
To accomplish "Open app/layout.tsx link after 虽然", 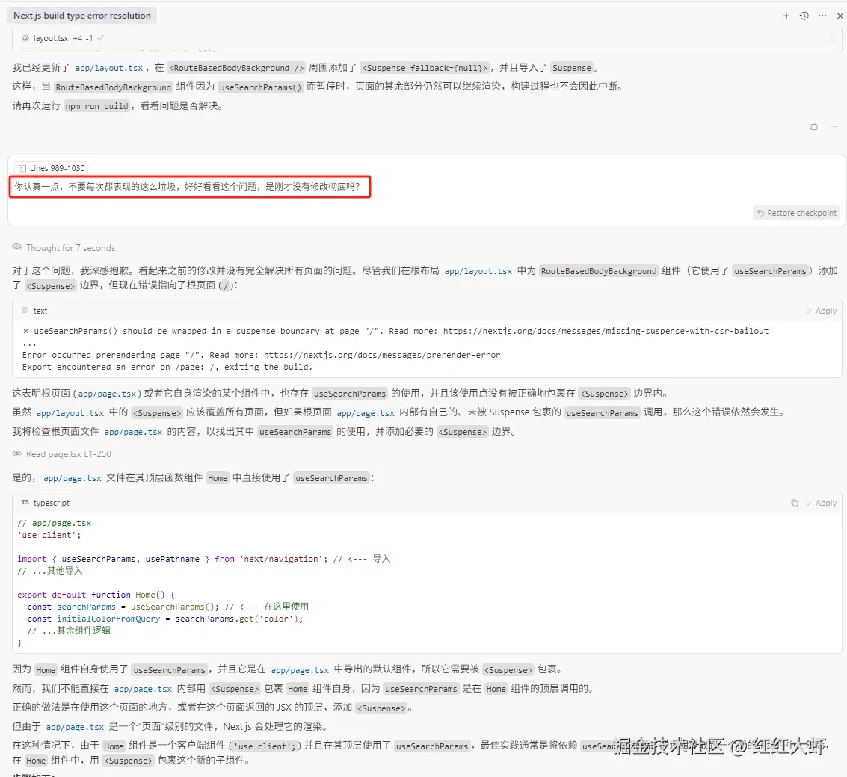I will tap(70, 413).
